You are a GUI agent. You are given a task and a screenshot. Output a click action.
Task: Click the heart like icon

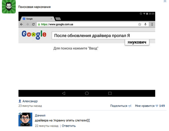point(157,106)
